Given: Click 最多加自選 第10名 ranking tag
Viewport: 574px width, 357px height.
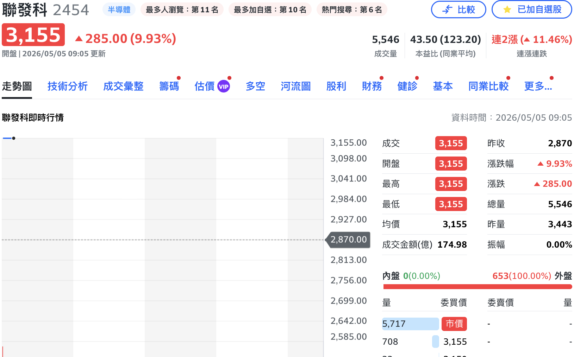Looking at the screenshot, I should (x=270, y=10).
